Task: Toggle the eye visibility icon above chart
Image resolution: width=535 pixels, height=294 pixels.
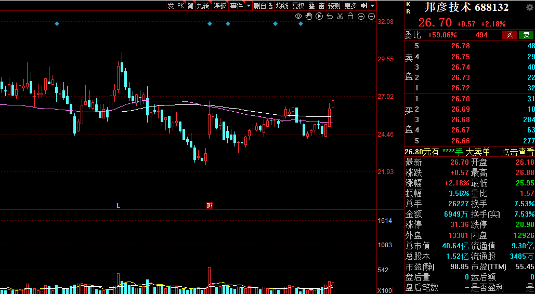Action: (298, 16)
